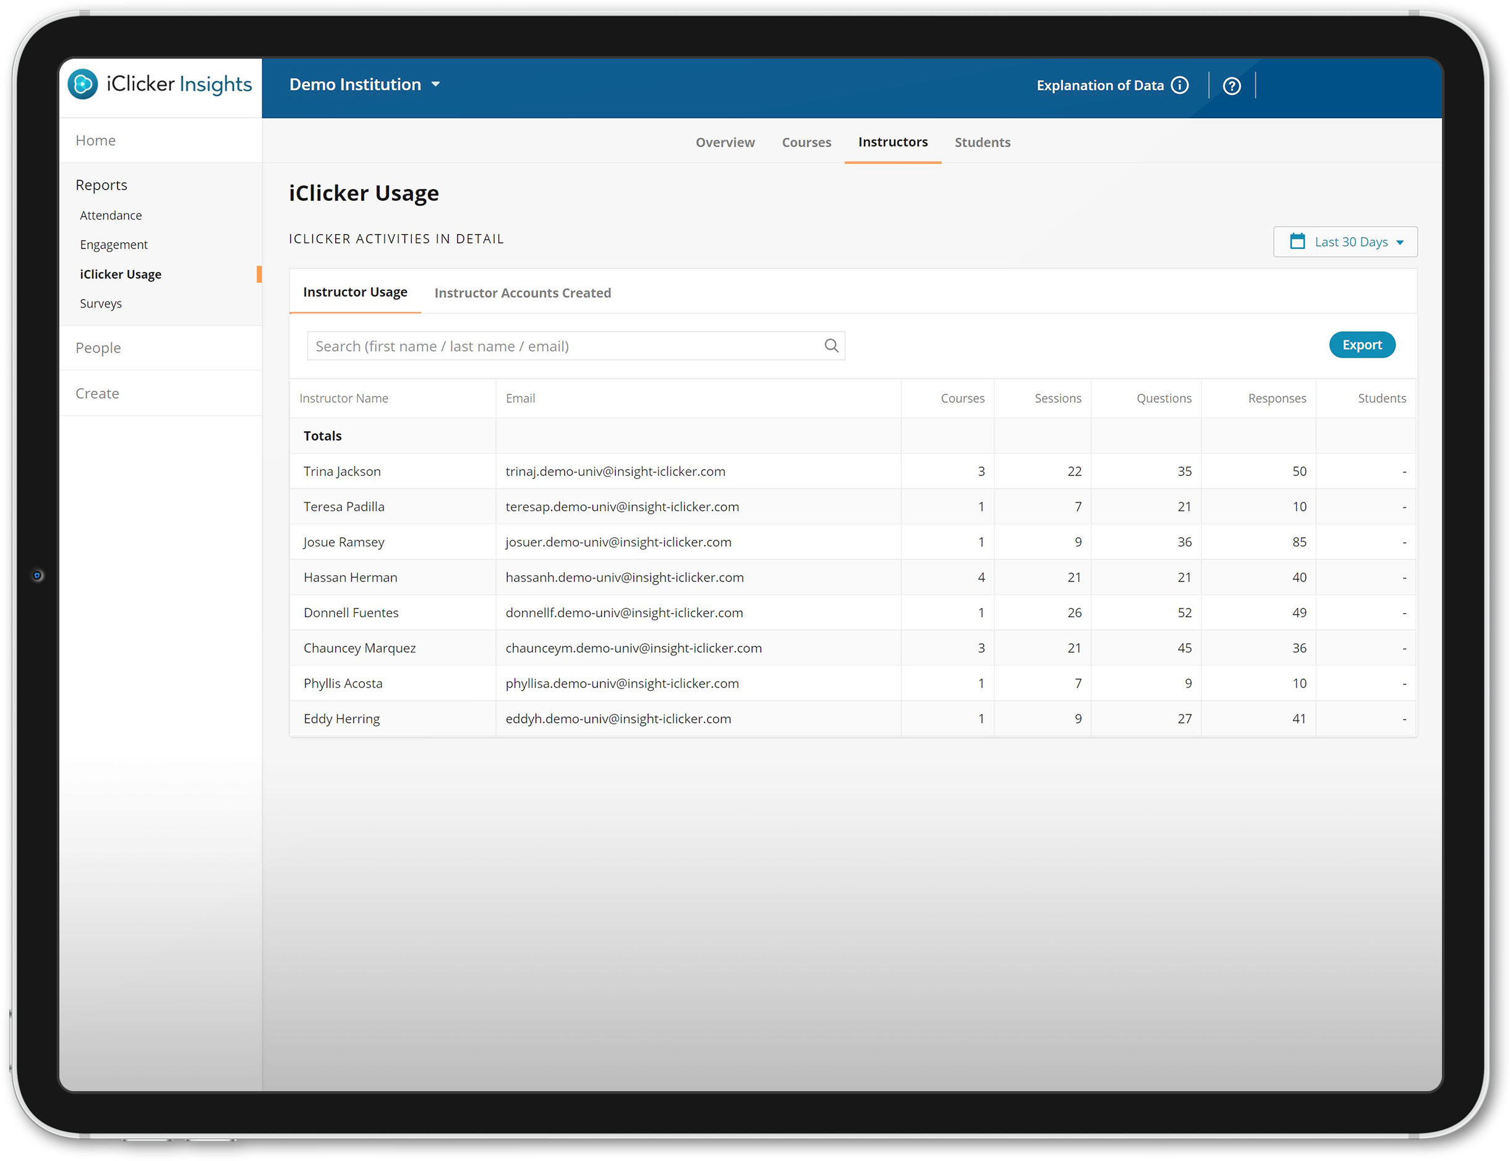Sort by the Questions column header
1510x1161 pixels.
pyautogui.click(x=1164, y=398)
